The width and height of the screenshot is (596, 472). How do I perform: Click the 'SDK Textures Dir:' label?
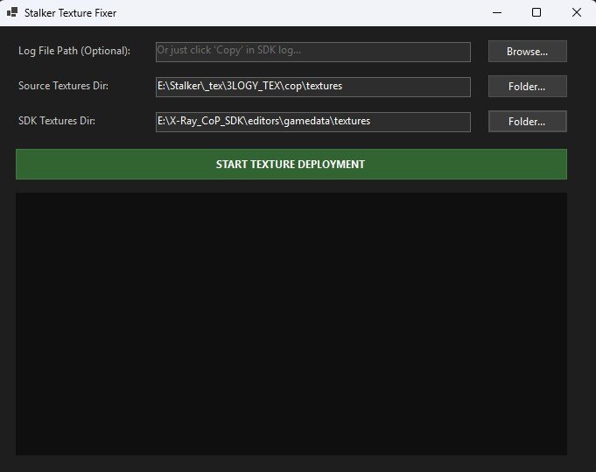[57, 121]
